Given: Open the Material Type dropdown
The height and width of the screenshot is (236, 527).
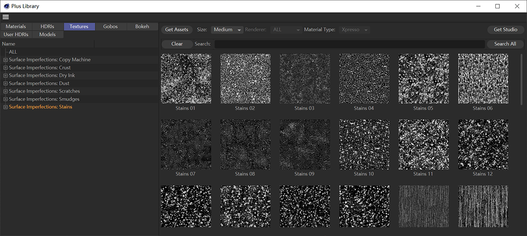Looking at the screenshot, I should click(x=354, y=30).
